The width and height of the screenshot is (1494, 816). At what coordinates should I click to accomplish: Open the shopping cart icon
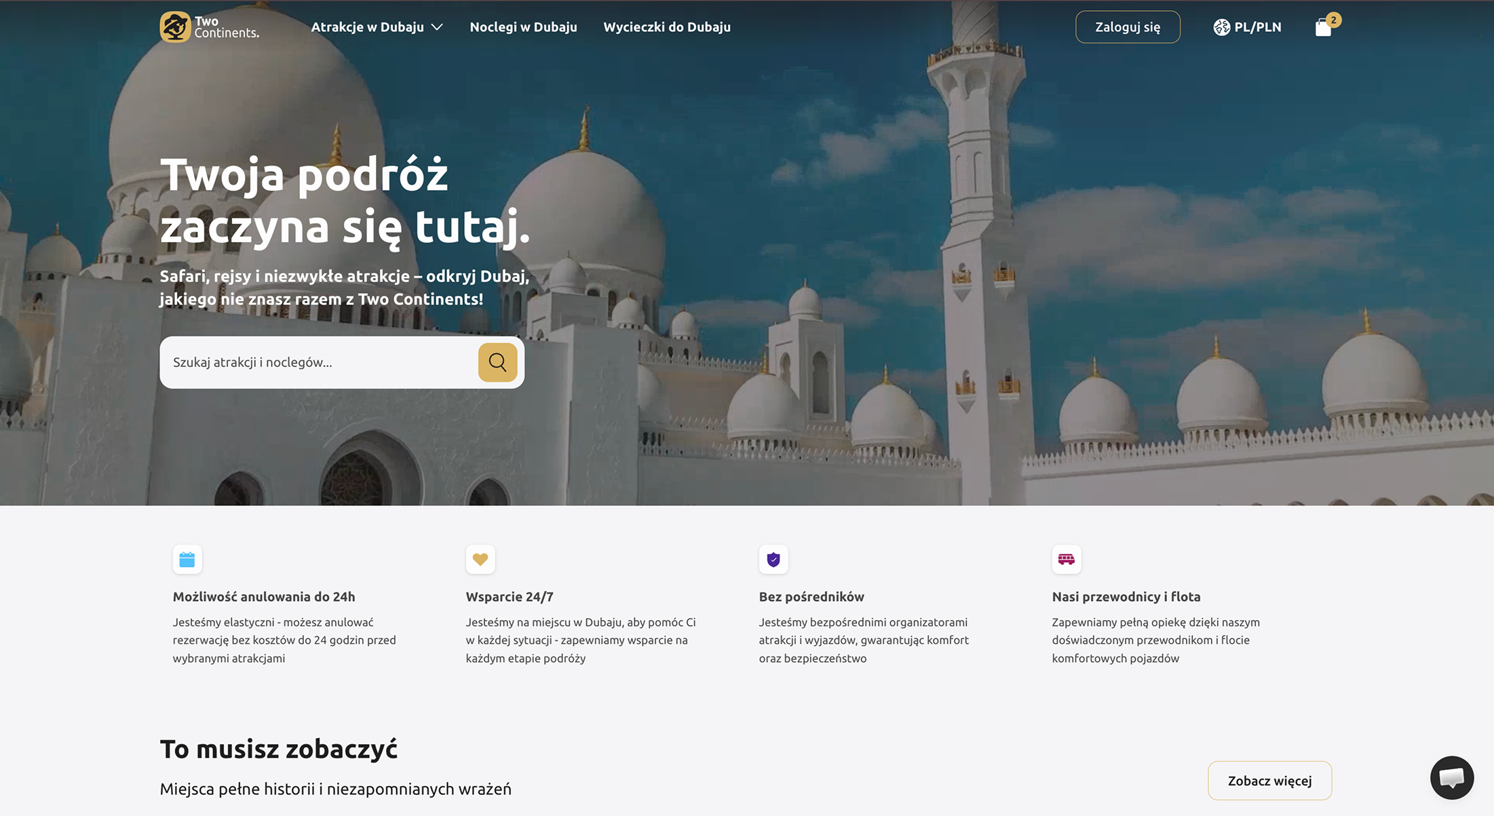point(1322,28)
